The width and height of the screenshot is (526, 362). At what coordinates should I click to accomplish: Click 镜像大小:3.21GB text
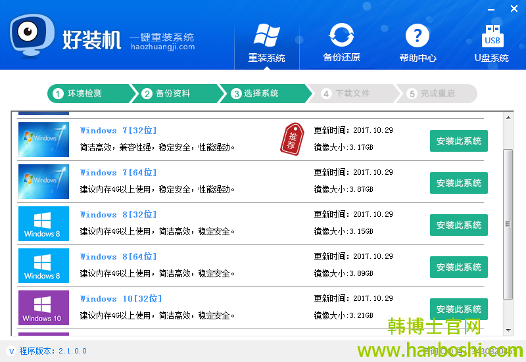click(343, 315)
